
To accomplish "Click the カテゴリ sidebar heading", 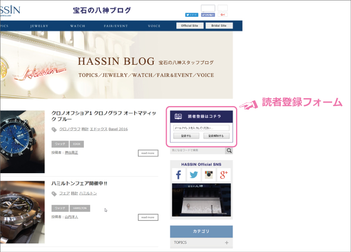I will [201, 231].
